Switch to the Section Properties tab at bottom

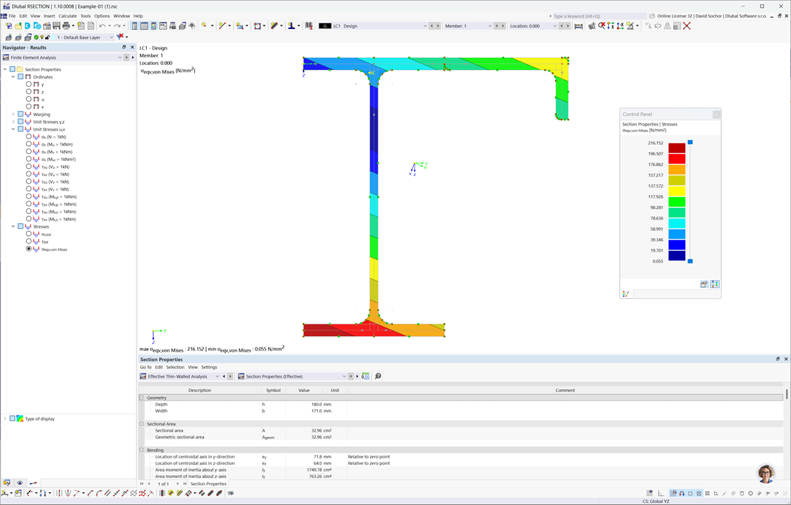pos(208,484)
